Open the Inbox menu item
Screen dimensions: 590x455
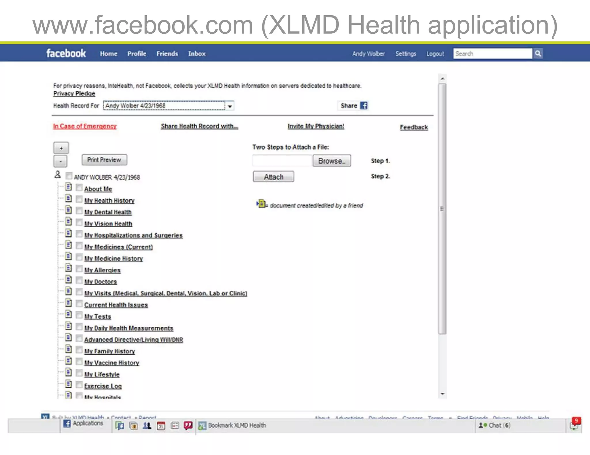(197, 54)
